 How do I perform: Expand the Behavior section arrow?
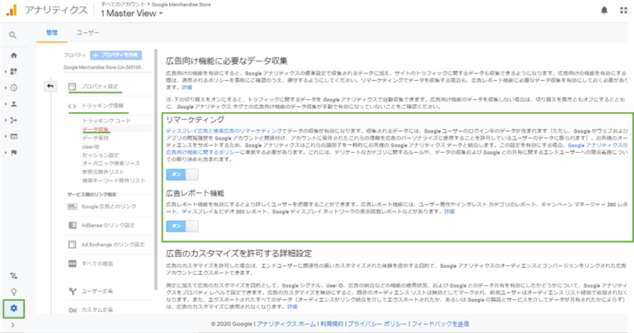(x=6, y=137)
